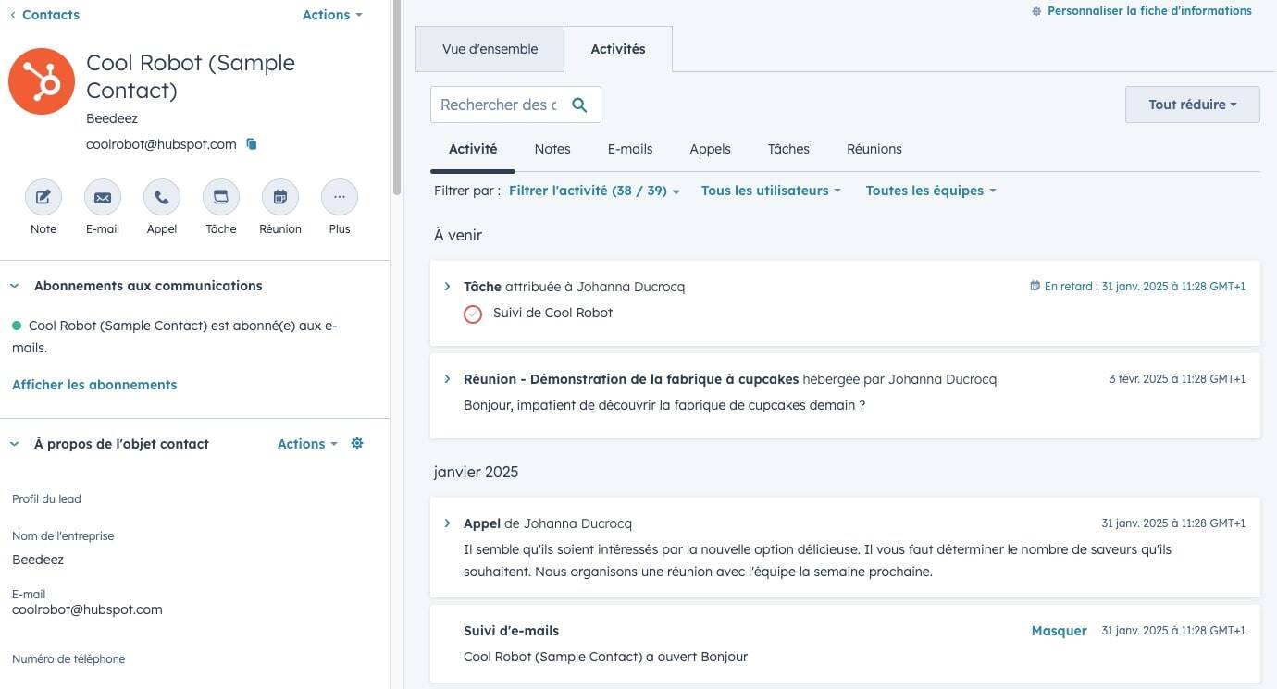Expand the Appel de Johanna Ducrocq card
This screenshot has width=1277, height=689.
point(447,523)
